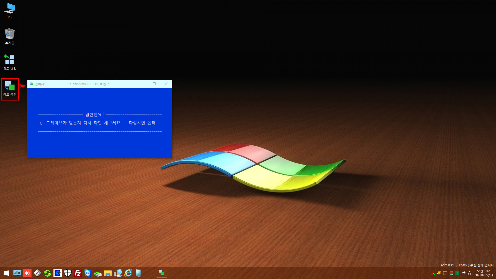Click the green number 5 tray icon
This screenshot has height=279, width=496.
[458, 273]
